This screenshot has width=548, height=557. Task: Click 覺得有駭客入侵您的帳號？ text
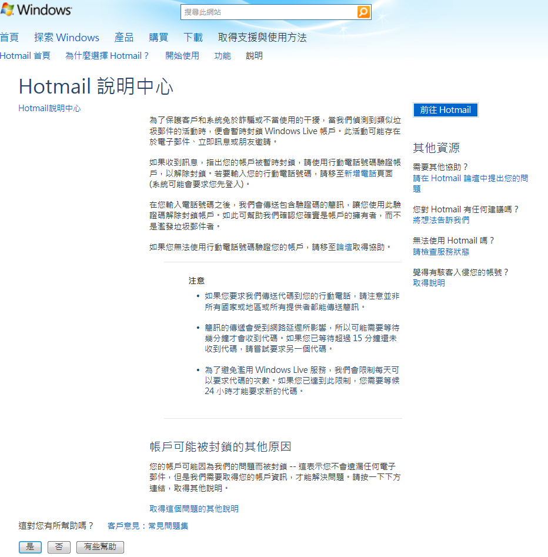coord(460,272)
